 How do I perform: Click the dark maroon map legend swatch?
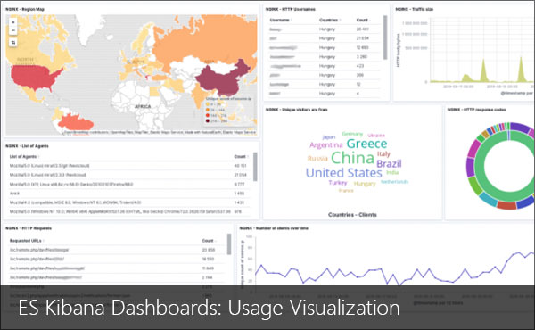click(208, 120)
